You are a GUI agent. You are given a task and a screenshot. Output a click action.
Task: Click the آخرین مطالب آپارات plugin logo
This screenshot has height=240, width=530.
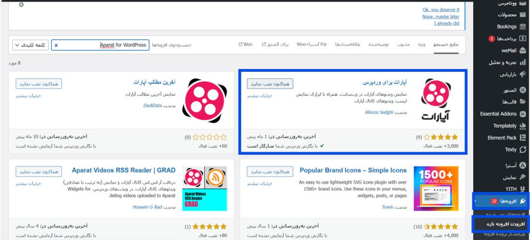pos(204,100)
